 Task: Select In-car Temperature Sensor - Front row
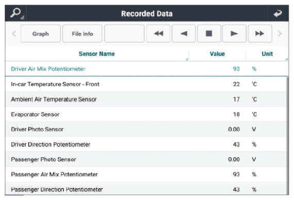(x=146, y=84)
